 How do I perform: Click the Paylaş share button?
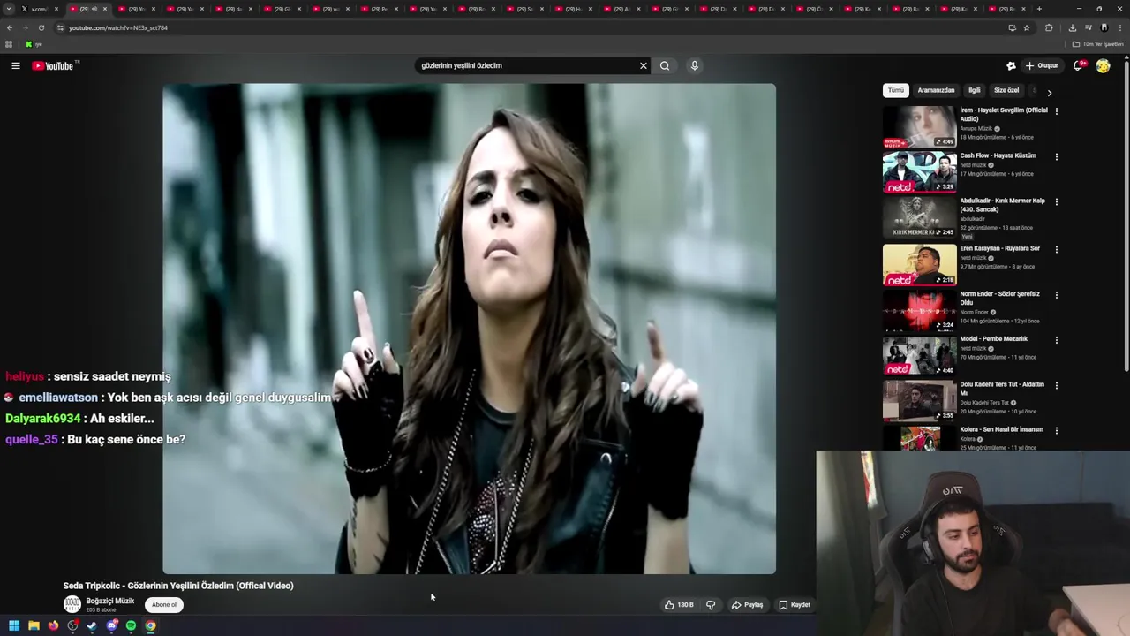pyautogui.click(x=747, y=605)
